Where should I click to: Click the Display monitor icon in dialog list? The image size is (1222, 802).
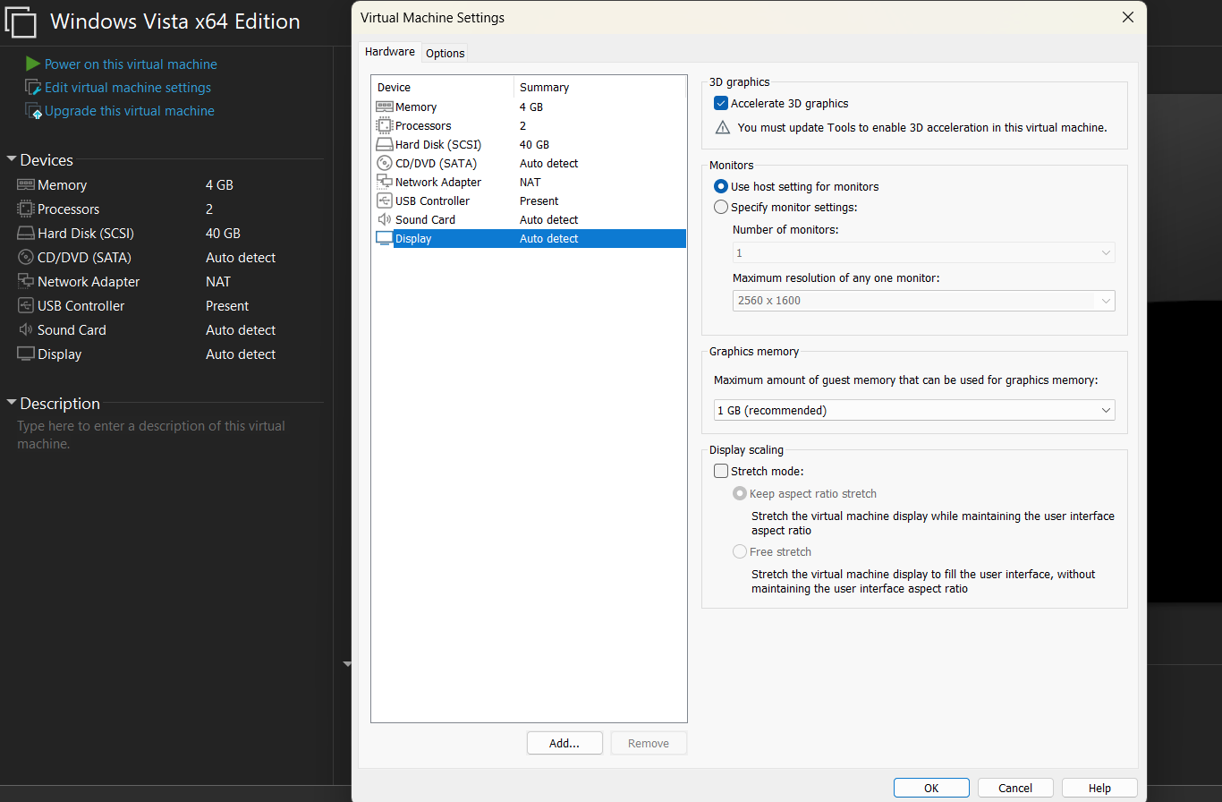(384, 238)
